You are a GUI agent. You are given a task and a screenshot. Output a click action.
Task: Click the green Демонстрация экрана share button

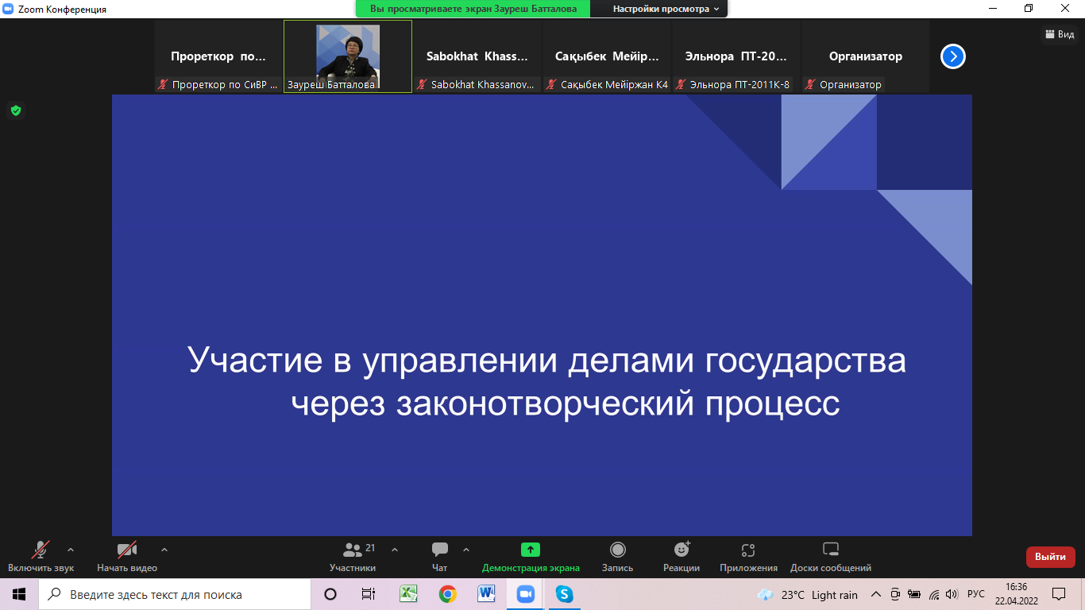click(531, 557)
